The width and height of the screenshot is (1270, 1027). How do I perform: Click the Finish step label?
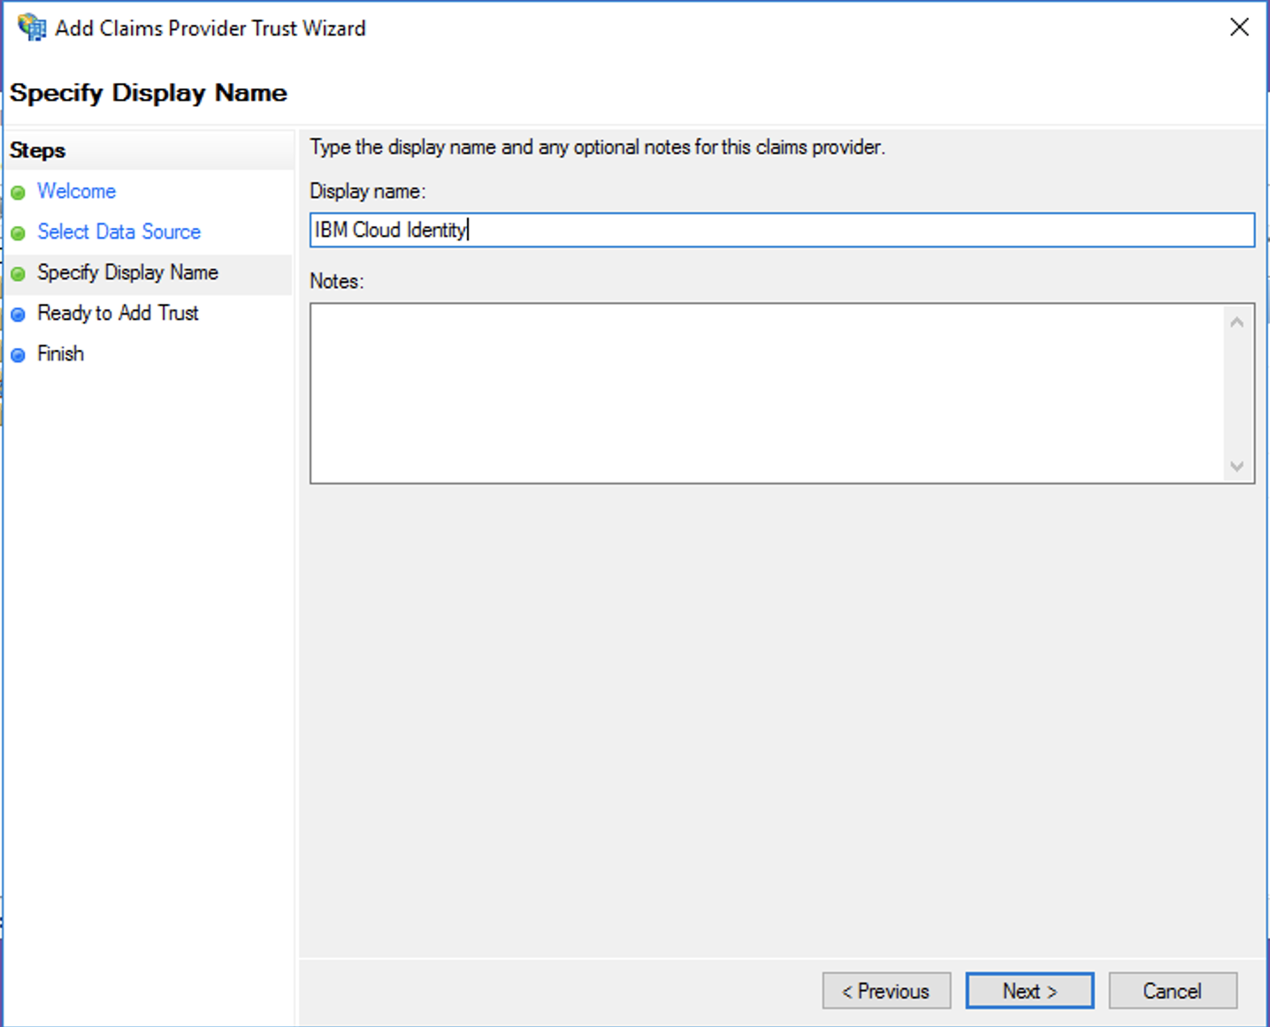(x=60, y=354)
